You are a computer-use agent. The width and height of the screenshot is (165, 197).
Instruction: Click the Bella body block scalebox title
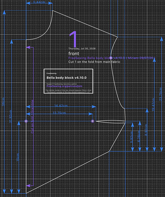tap(66, 78)
